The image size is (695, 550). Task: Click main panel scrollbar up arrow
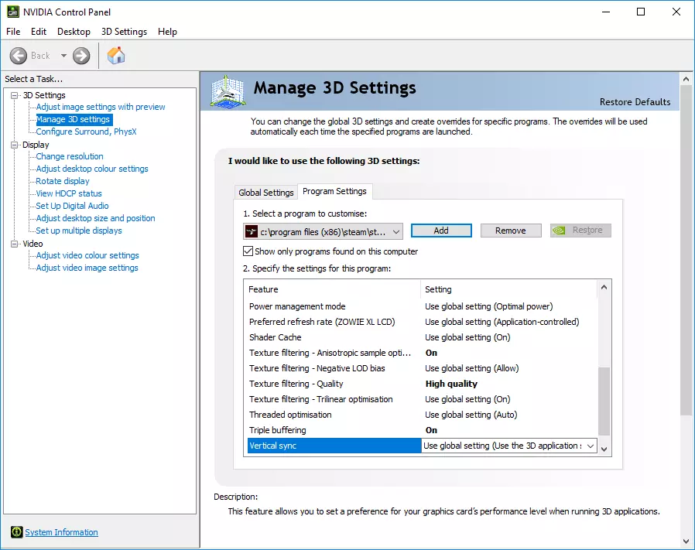[686, 79]
